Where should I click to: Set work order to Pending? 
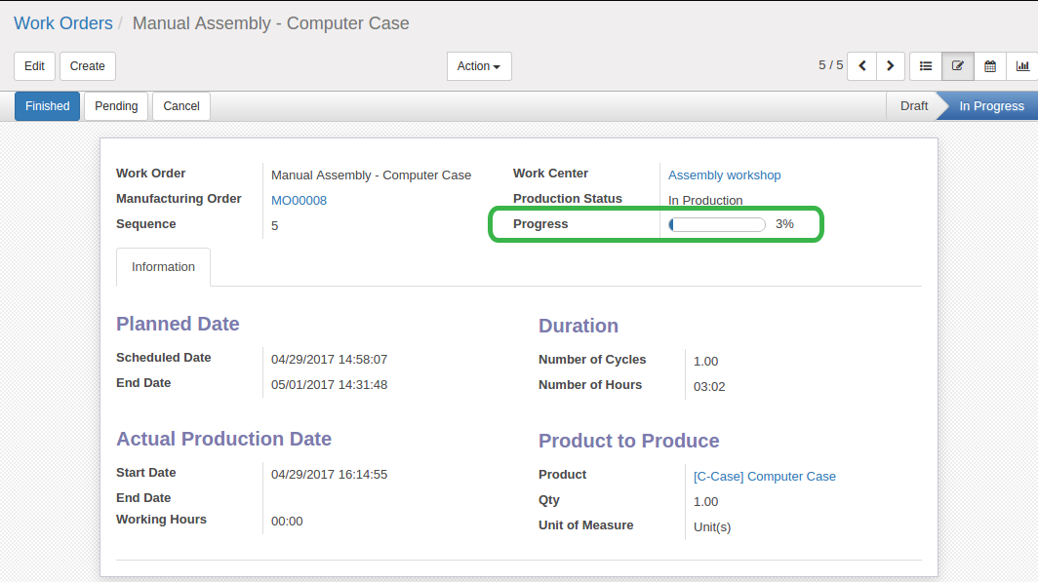click(116, 106)
